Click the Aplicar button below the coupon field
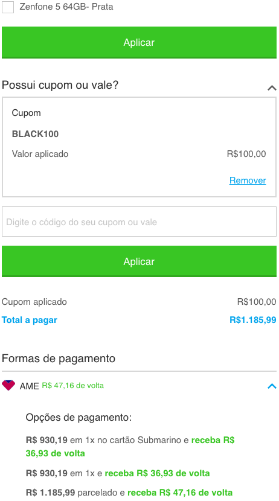This screenshot has width=279, height=501. [139, 261]
